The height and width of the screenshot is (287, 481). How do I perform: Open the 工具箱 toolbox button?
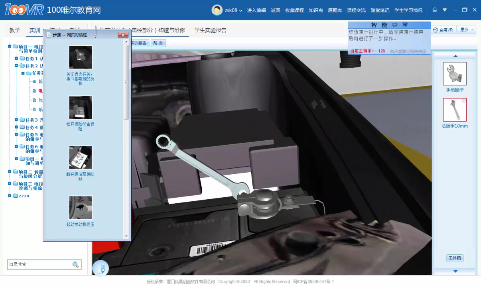[x=454, y=258]
